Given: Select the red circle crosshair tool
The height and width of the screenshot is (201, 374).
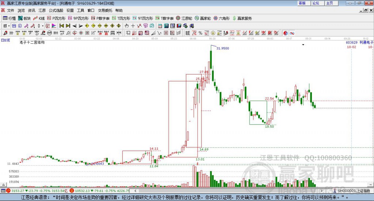Looking at the screenshot, I should pos(75,33).
